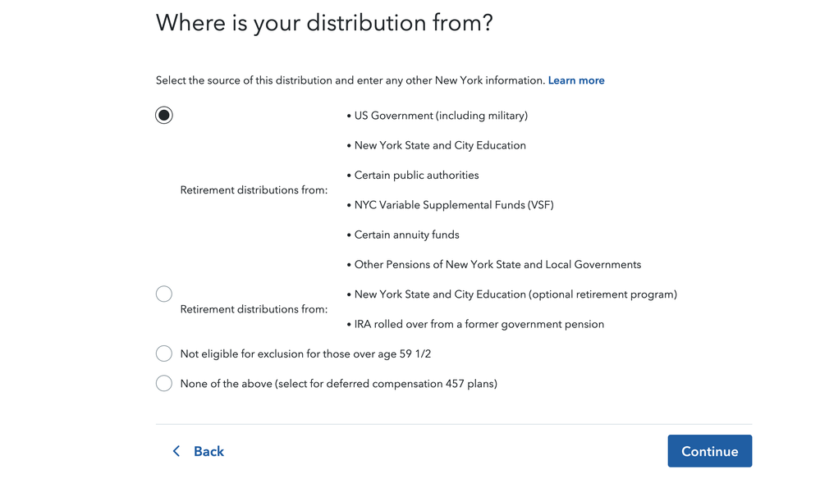Click the lower 'Retirement distributions from:' label

pos(254,309)
